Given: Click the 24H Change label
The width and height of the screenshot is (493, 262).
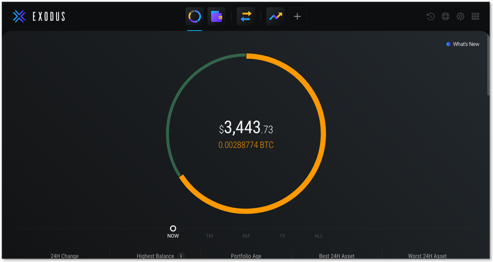Looking at the screenshot, I should click(64, 256).
